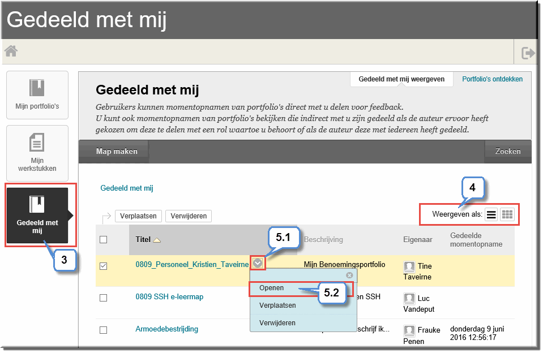This screenshot has height=353, width=543.
Task: Open Gedeeld met mij breadcrumb link
Action: point(127,188)
